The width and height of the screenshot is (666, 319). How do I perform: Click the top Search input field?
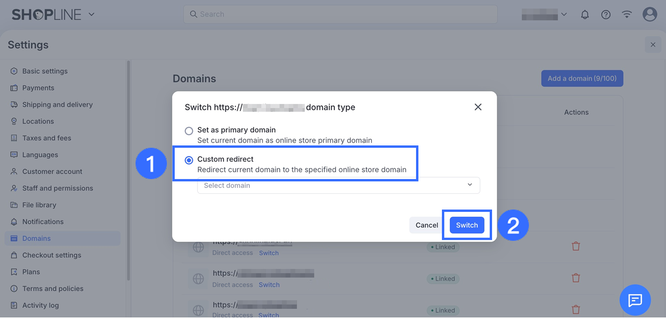[340, 14]
